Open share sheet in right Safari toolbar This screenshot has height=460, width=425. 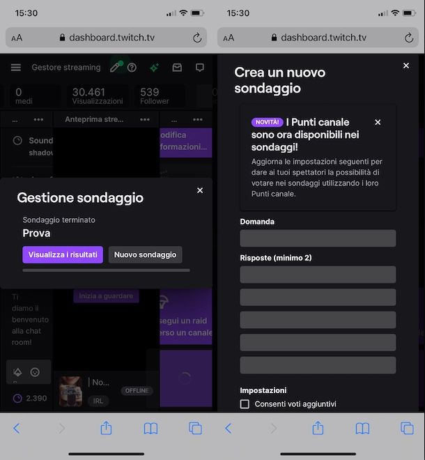point(318,428)
